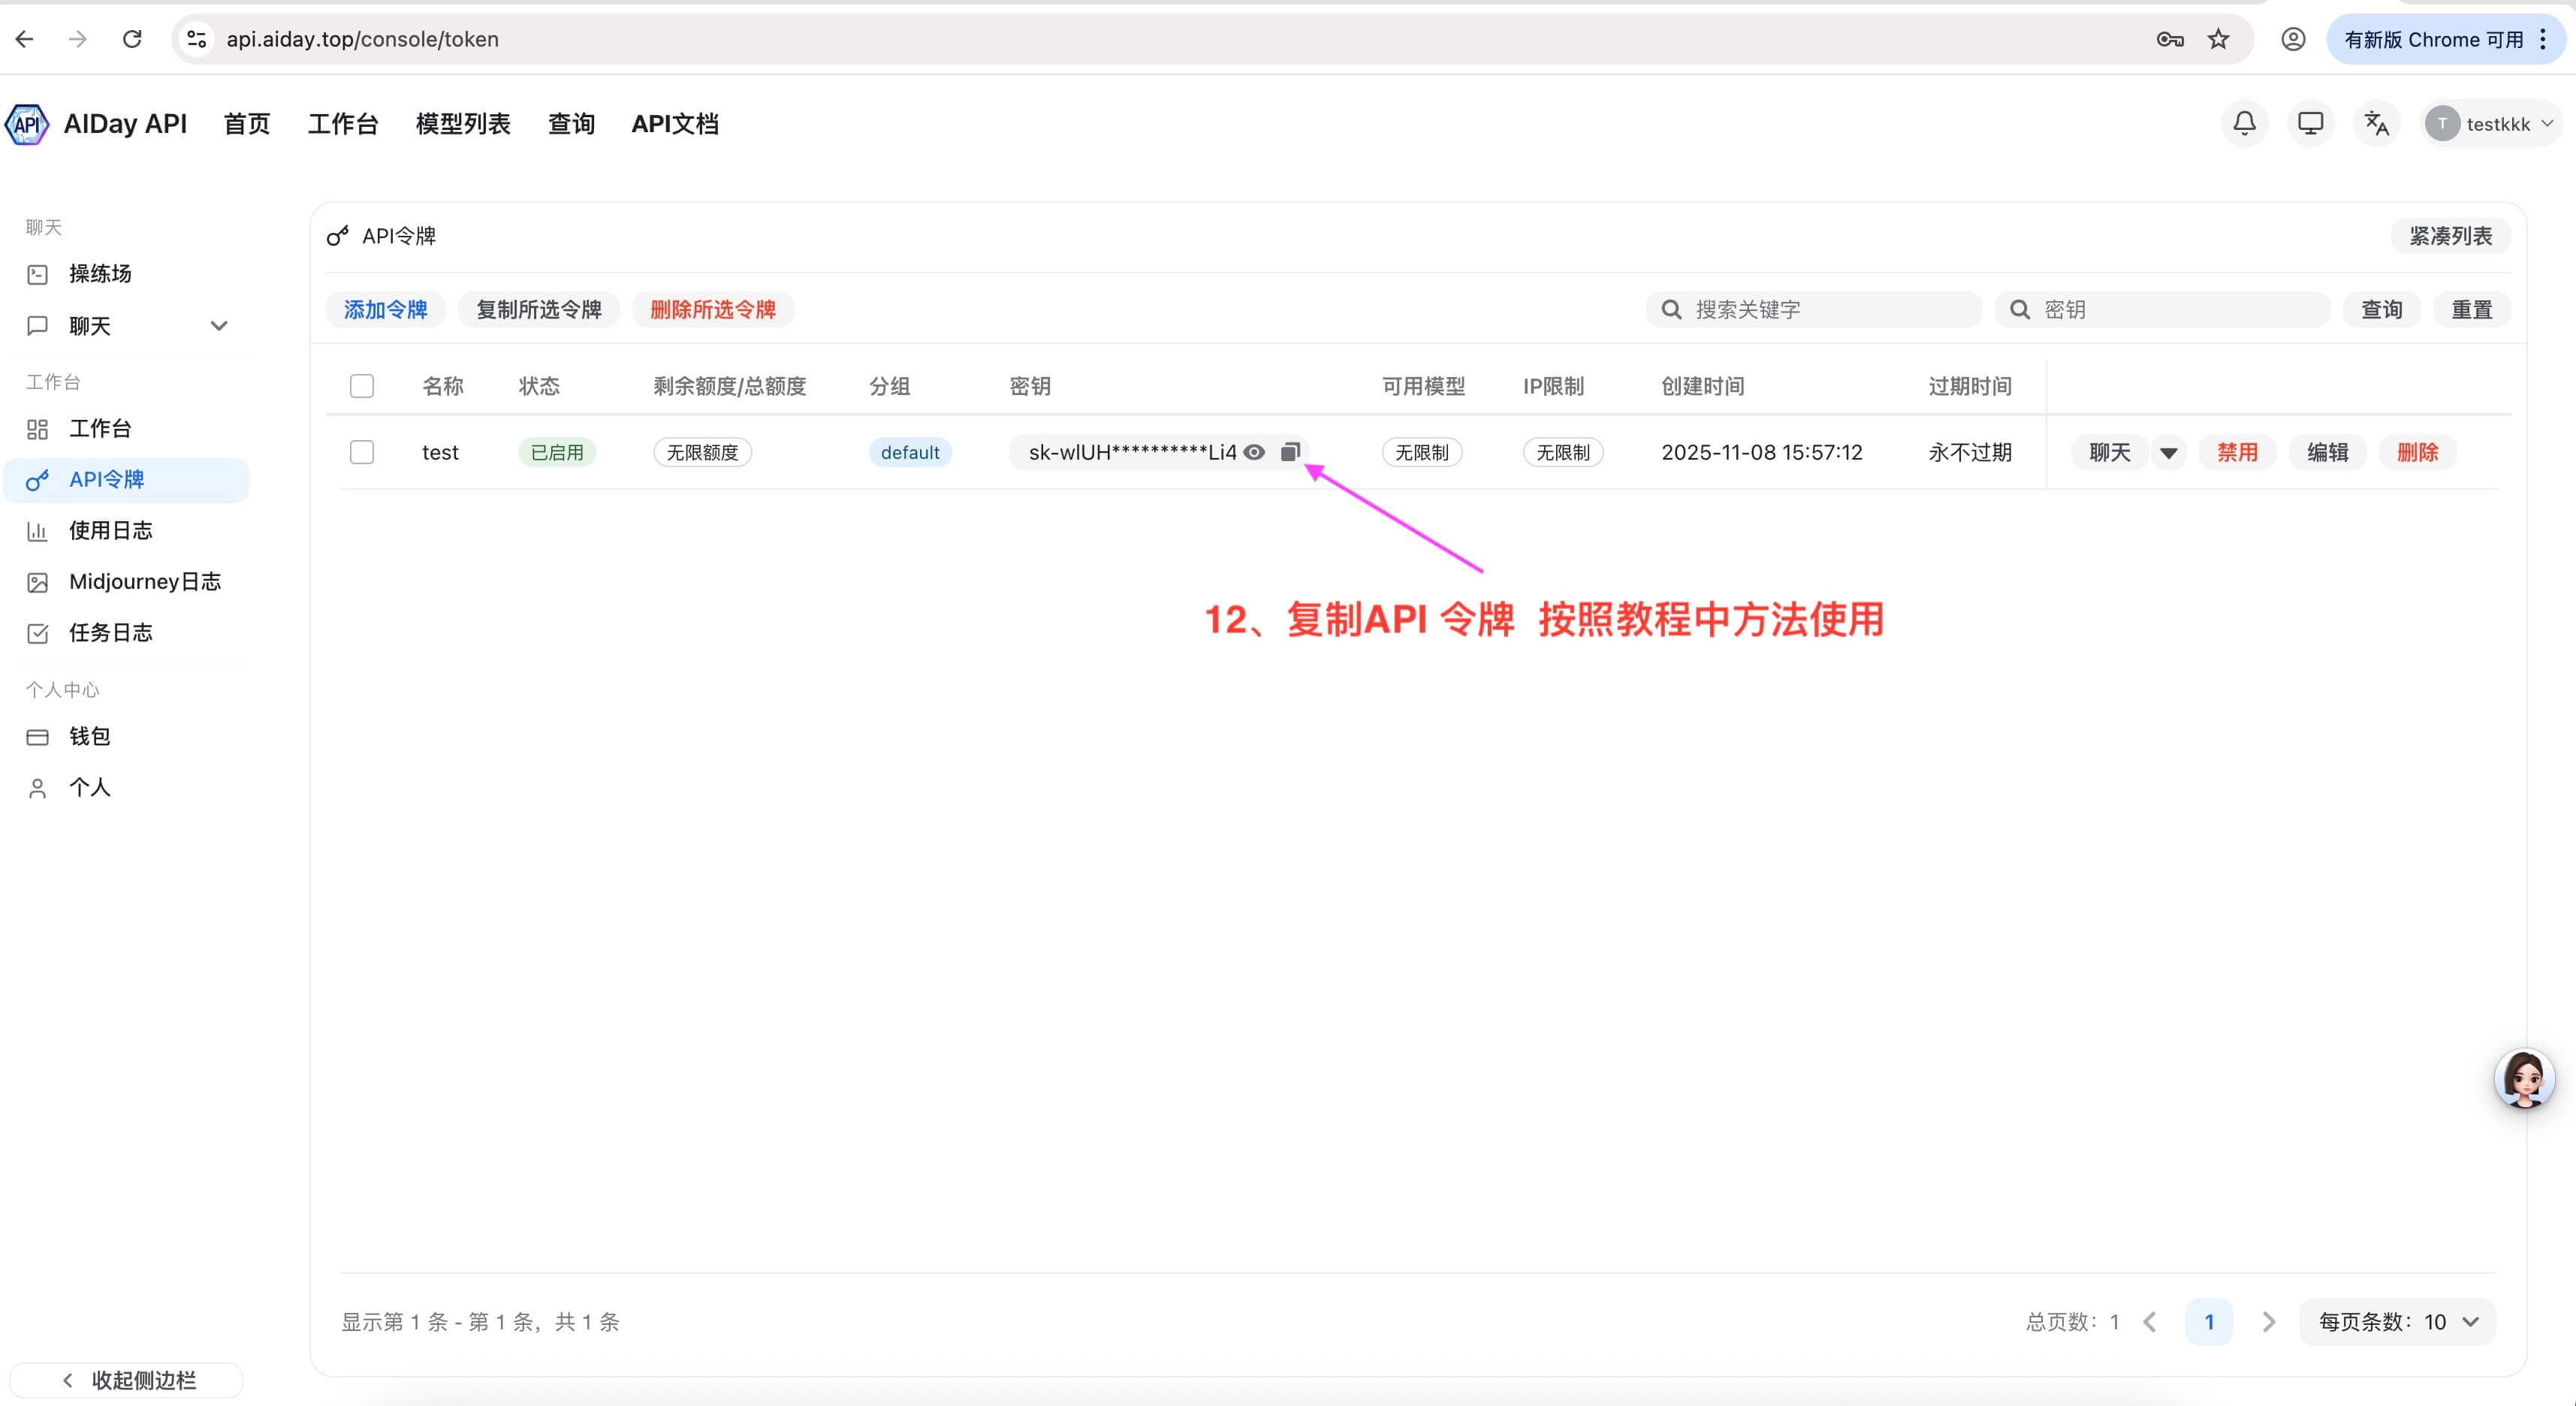Screen dimensions: 2576x1406
Task: Click the AIDay API logo
Action: (x=27, y=124)
